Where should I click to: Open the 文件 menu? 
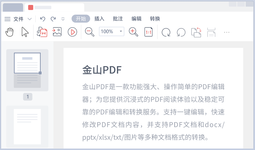point(18,19)
